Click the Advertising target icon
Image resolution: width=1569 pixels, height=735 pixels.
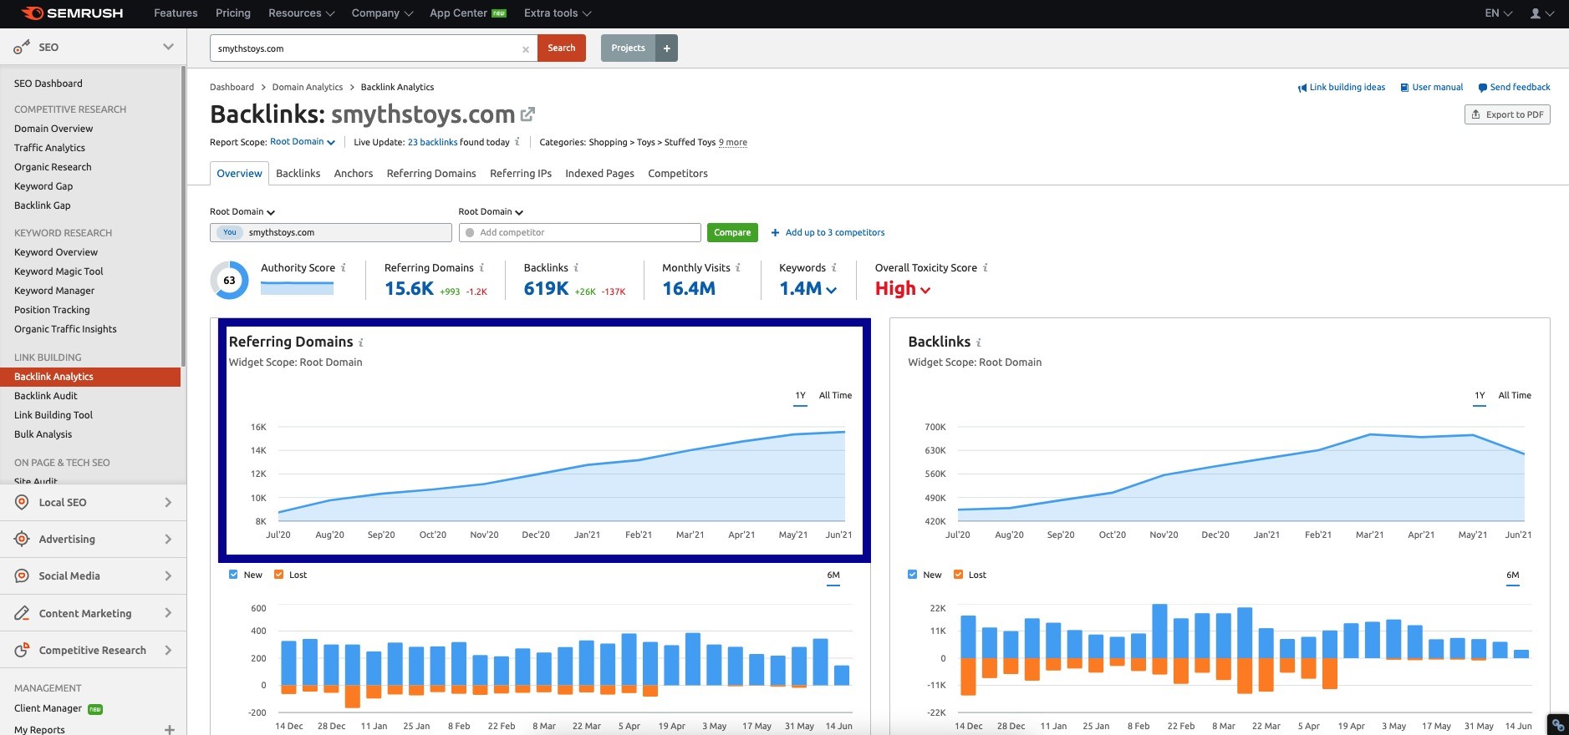(22, 539)
